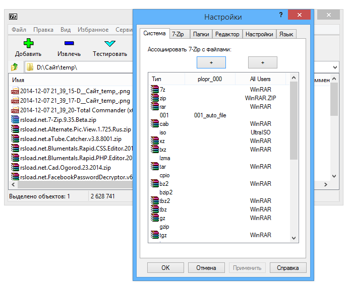
Task: Select the 001 row with 001_auto_file
Action: pyautogui.click(x=219, y=115)
